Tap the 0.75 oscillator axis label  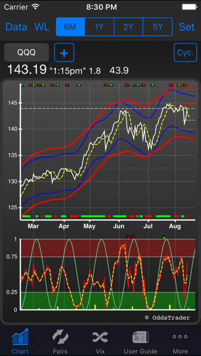tap(11, 257)
